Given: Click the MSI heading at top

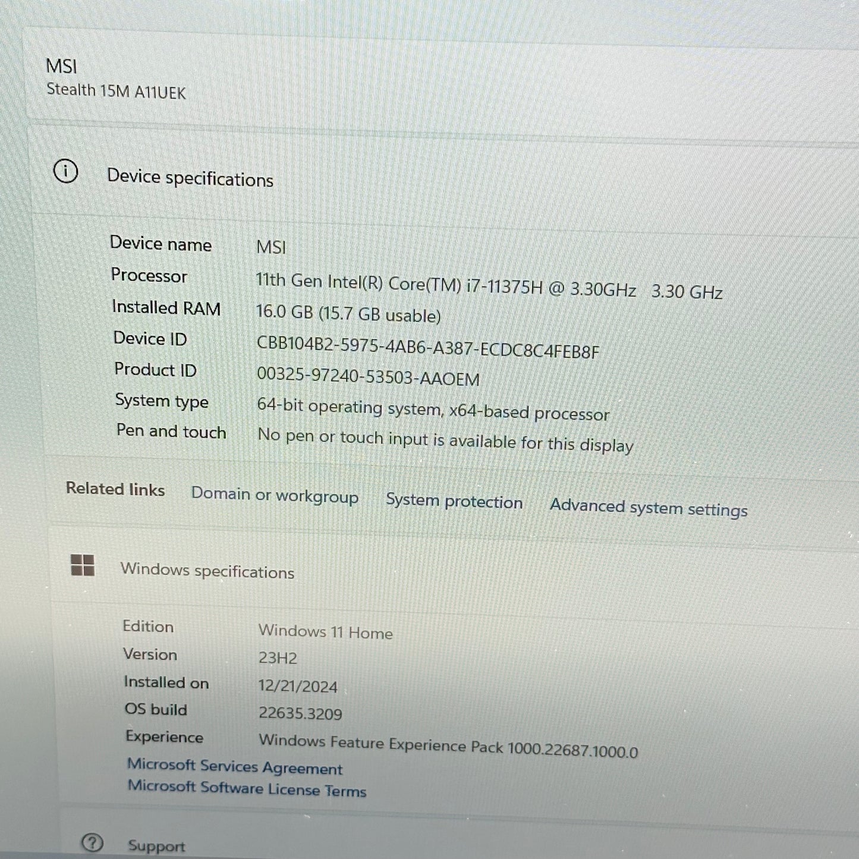Looking at the screenshot, I should tap(61, 66).
